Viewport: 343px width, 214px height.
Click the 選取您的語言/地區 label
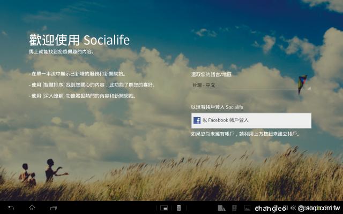[x=211, y=74]
